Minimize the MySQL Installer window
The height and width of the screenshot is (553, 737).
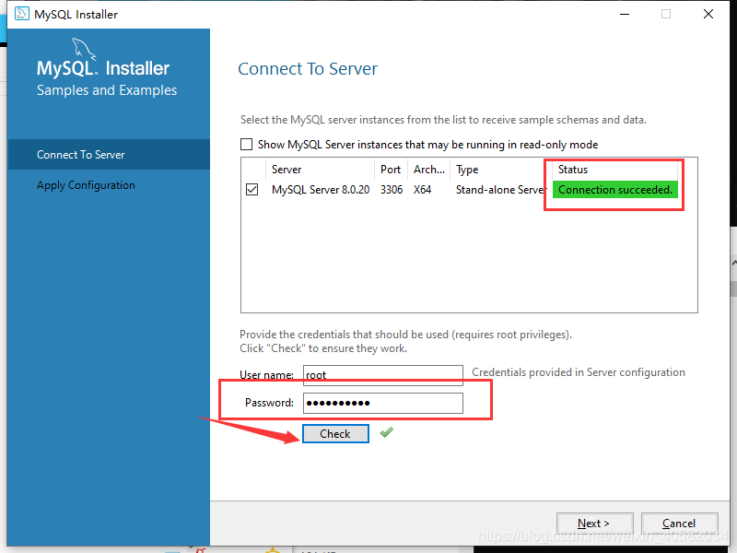pos(625,14)
